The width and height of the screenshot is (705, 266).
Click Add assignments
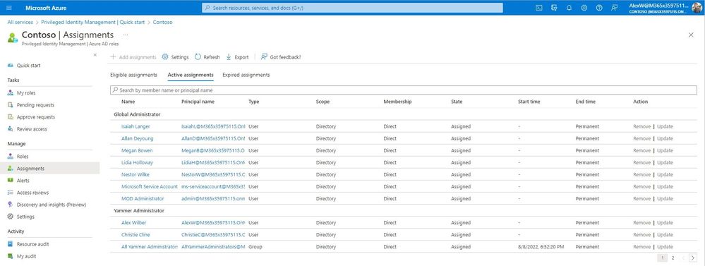pyautogui.click(x=133, y=57)
